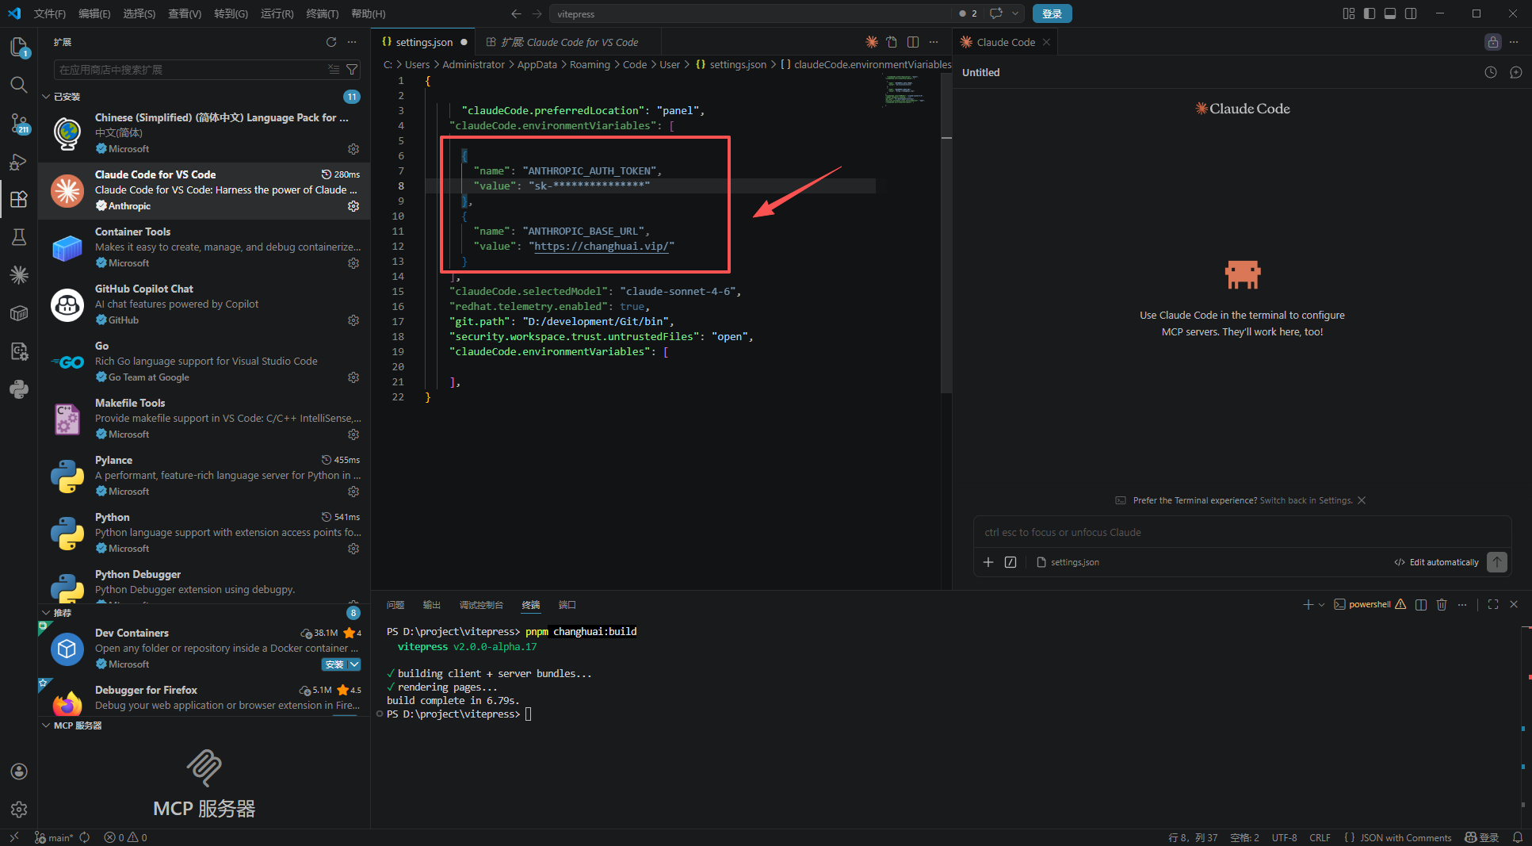Open the Claude Code activity bar icon
This screenshot has height=846, width=1532.
(x=19, y=275)
